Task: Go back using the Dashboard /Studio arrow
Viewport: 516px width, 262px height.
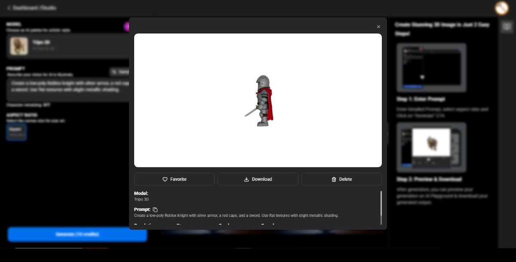Action: coord(9,8)
